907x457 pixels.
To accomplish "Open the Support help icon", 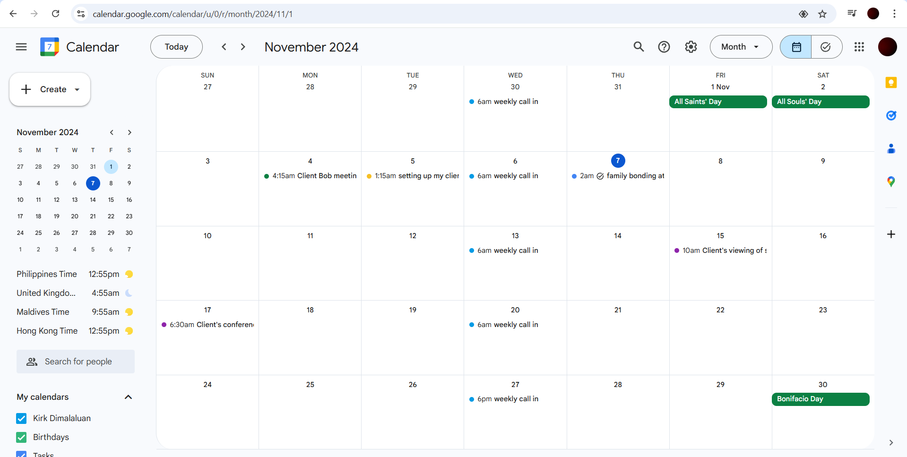I will pos(664,47).
